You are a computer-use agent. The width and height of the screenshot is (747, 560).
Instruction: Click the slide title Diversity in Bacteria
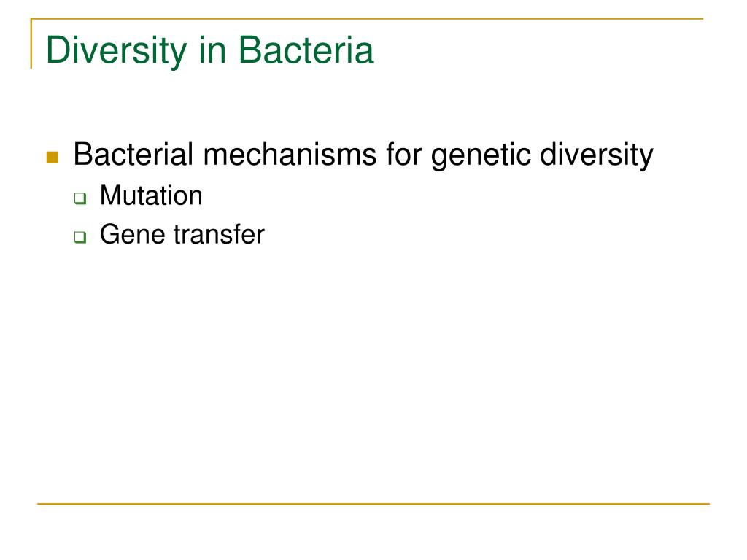[209, 50]
